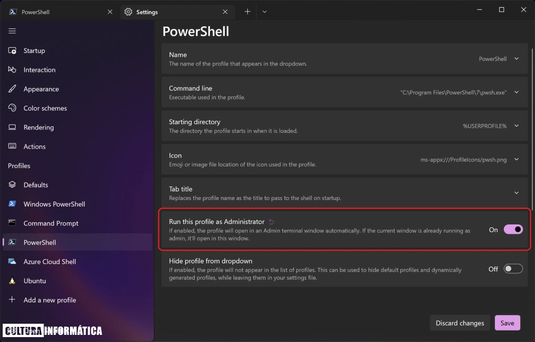Click the Interaction cursor icon
This screenshot has width=535, height=342.
tap(12, 70)
